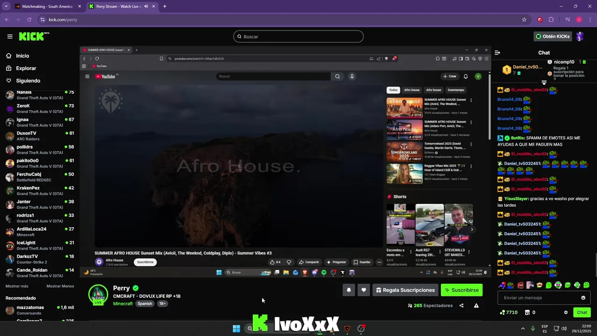This screenshot has width=597, height=336.
Task: Click the 18+ tag
Action: click(x=162, y=303)
